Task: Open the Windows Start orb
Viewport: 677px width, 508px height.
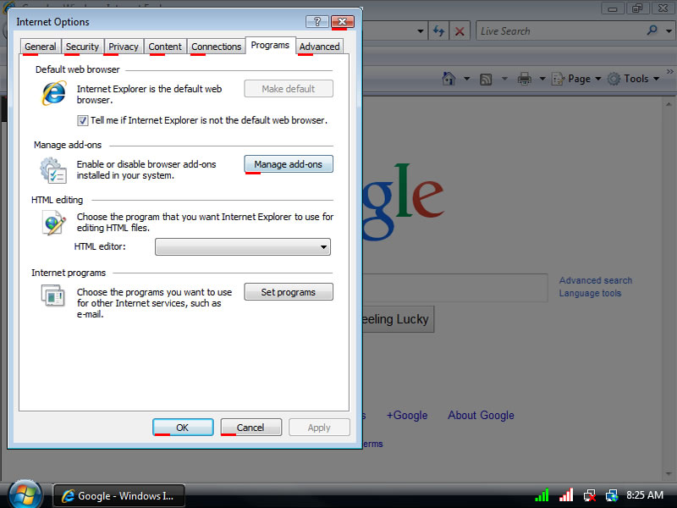Action: (25, 494)
